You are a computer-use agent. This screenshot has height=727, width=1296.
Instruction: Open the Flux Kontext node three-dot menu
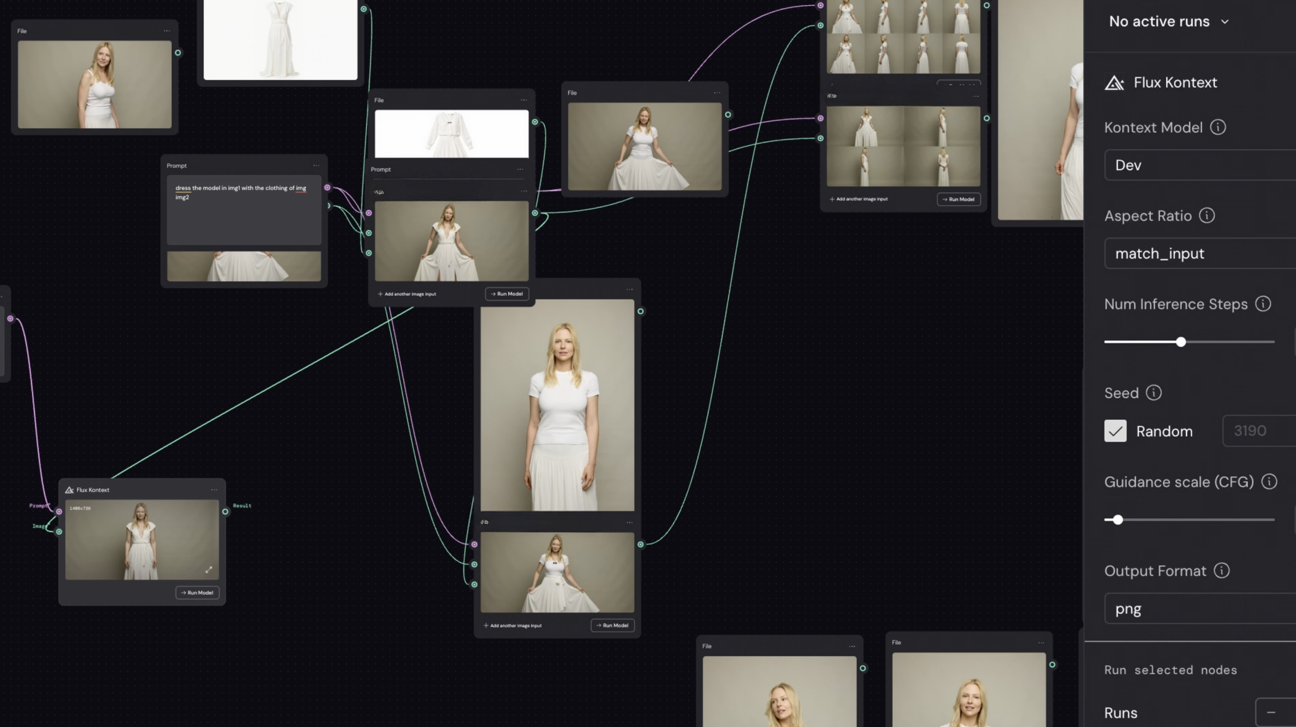[x=214, y=490]
